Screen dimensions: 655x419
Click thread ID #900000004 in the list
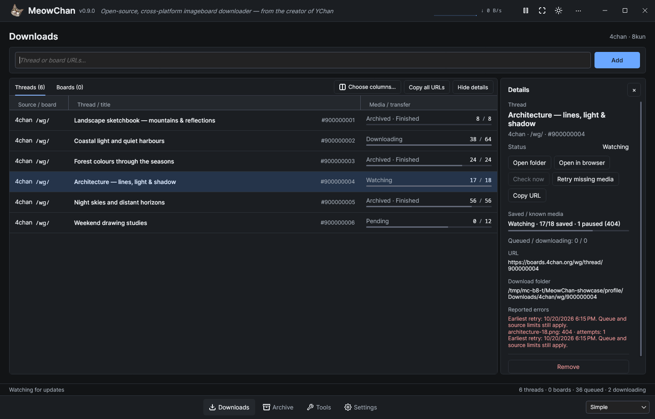coord(338,182)
